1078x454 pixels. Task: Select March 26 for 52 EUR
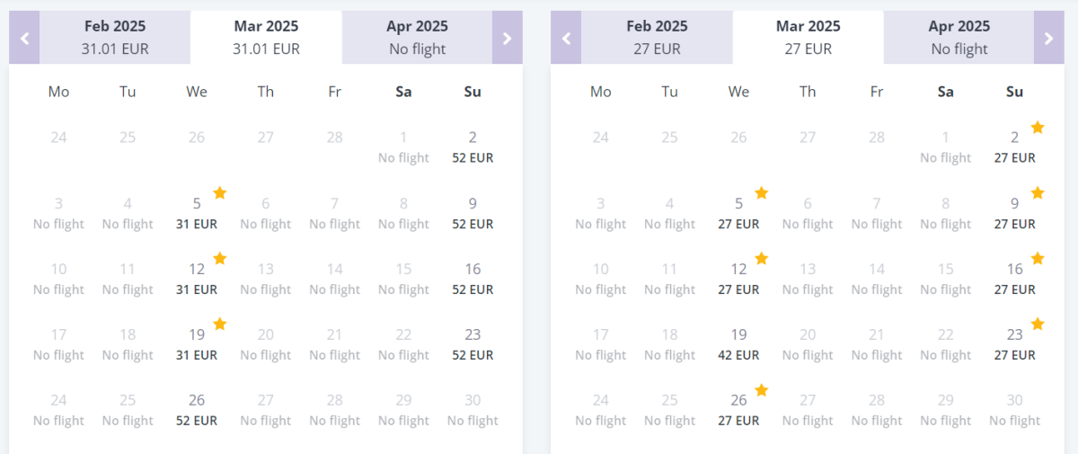click(197, 410)
